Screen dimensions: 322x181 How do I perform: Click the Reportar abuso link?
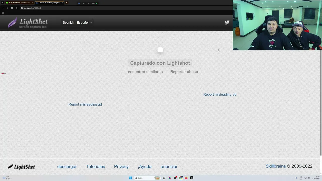184,72
